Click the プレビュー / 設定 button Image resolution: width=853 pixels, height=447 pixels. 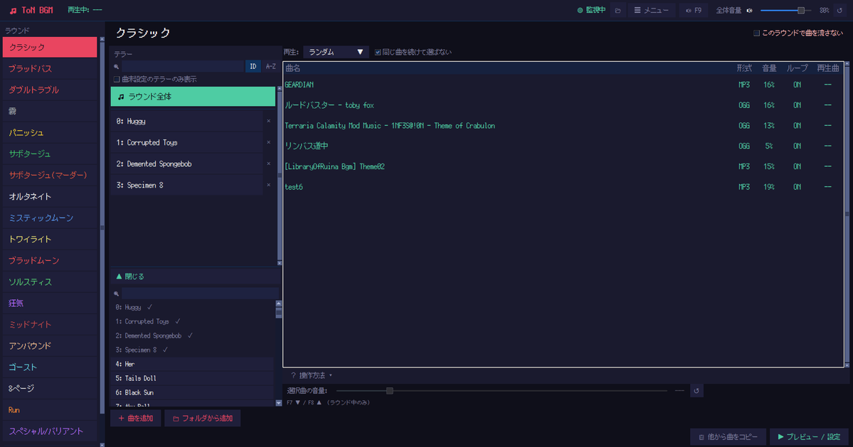click(809, 436)
